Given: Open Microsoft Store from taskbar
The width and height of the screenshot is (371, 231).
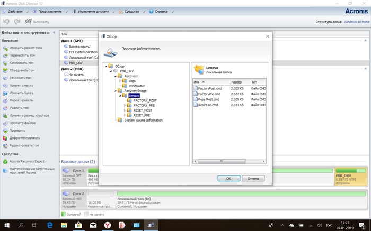Looking at the screenshot, I should point(78,225).
